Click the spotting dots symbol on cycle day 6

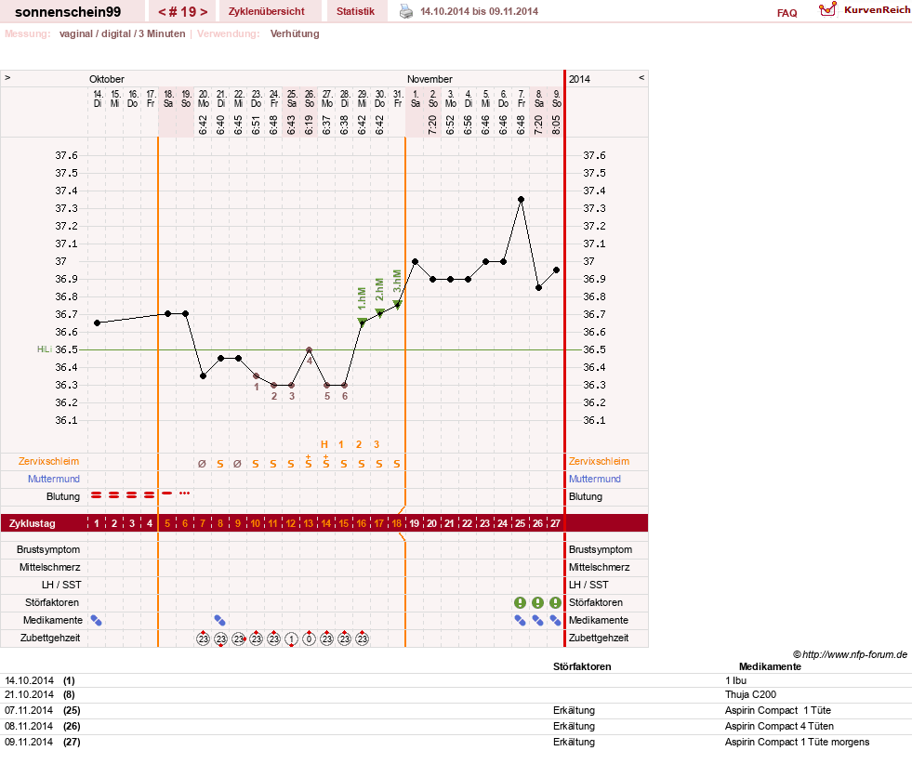click(185, 494)
